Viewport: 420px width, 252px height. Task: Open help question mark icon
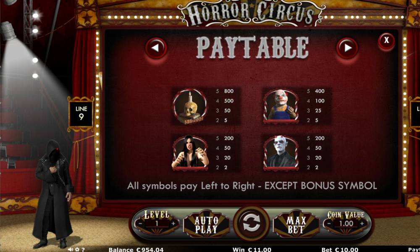pos(83,249)
